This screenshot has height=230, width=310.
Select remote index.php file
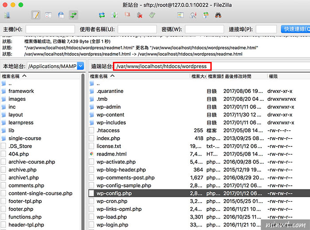tap(108, 138)
